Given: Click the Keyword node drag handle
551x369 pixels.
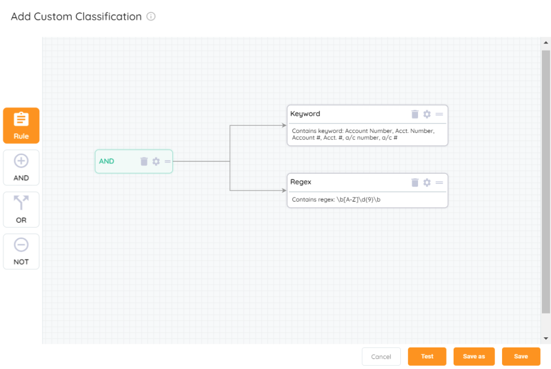Looking at the screenshot, I should (439, 114).
